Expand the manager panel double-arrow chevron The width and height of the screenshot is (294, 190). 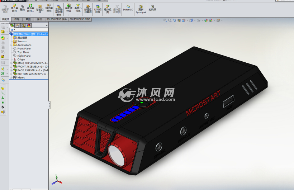coord(47,25)
